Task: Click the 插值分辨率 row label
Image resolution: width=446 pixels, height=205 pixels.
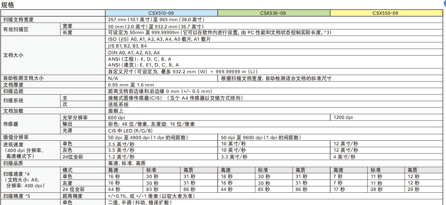Action: pyautogui.click(x=16, y=137)
